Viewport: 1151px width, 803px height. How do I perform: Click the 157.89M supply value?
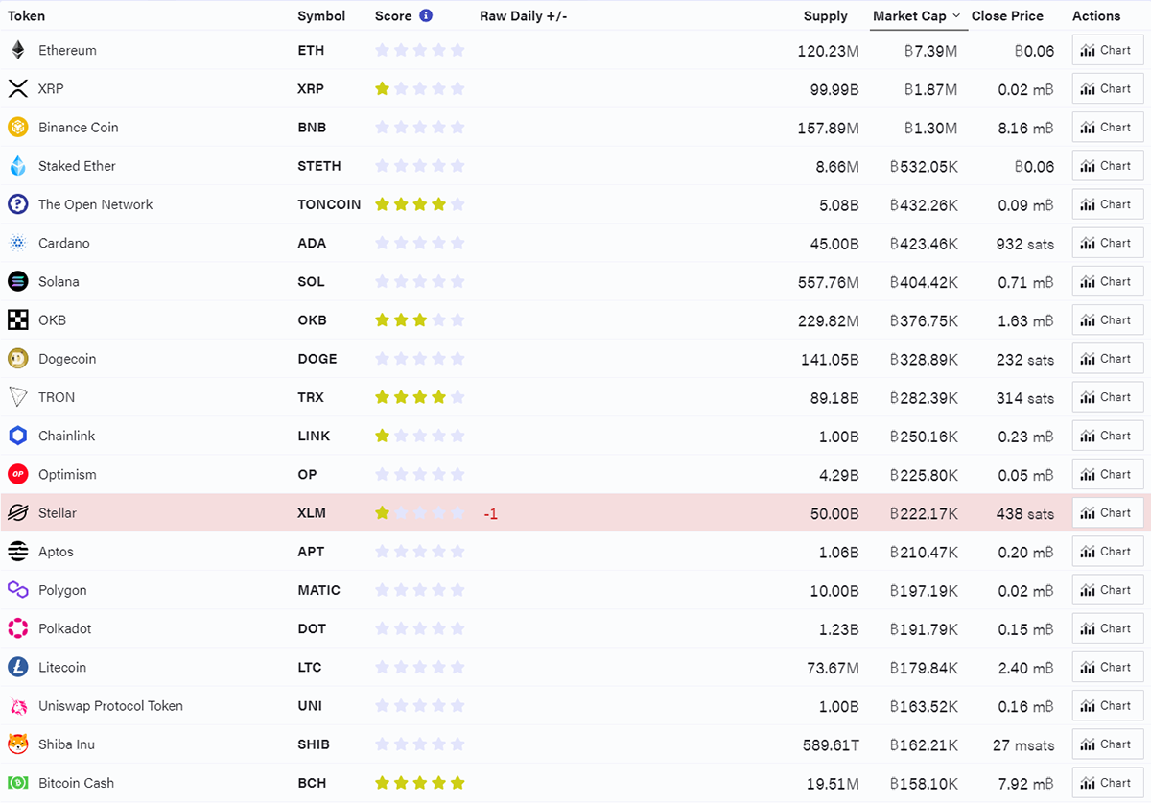tap(829, 128)
